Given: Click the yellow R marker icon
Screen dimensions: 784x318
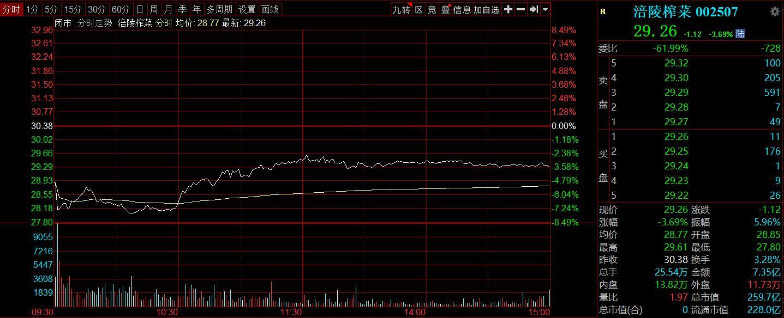Looking at the screenshot, I should [x=603, y=11].
